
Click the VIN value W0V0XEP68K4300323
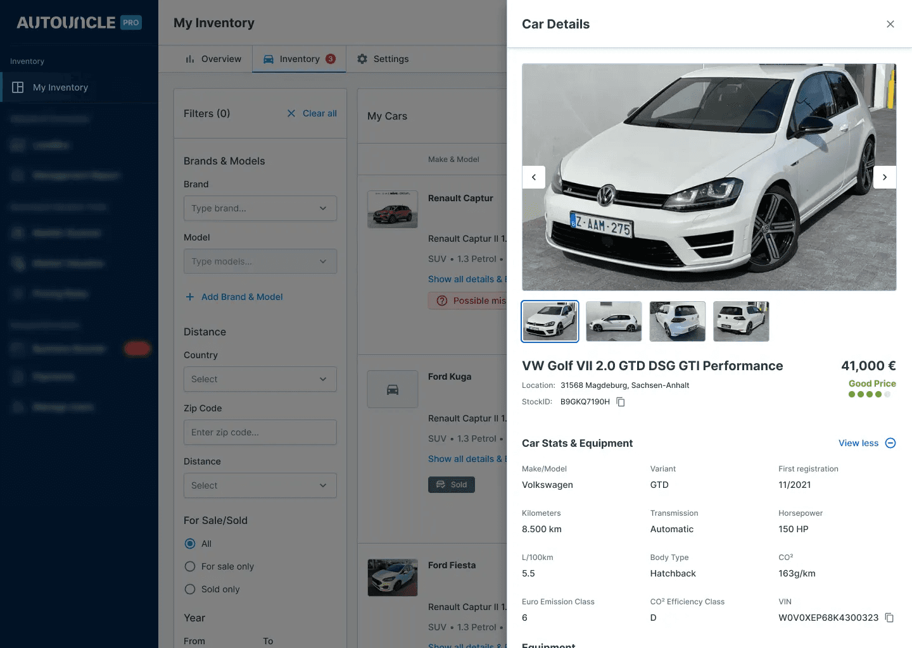(x=828, y=618)
